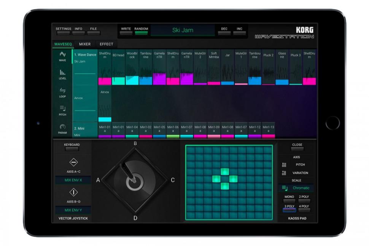
Task: Select 4 POLY voice mode
Action: point(304,208)
